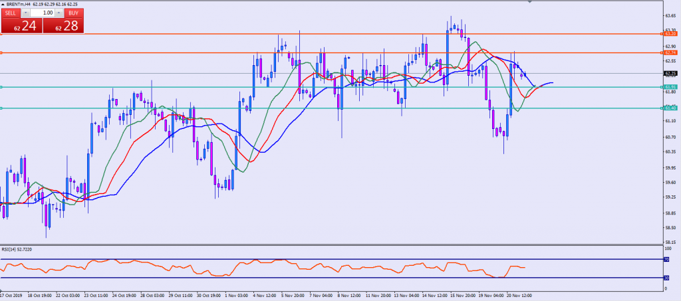Click the buy price 62.28 tile

click(x=64, y=26)
